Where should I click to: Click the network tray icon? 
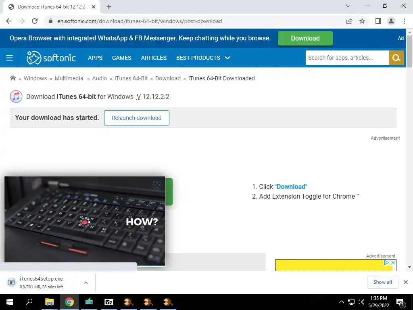(351, 302)
